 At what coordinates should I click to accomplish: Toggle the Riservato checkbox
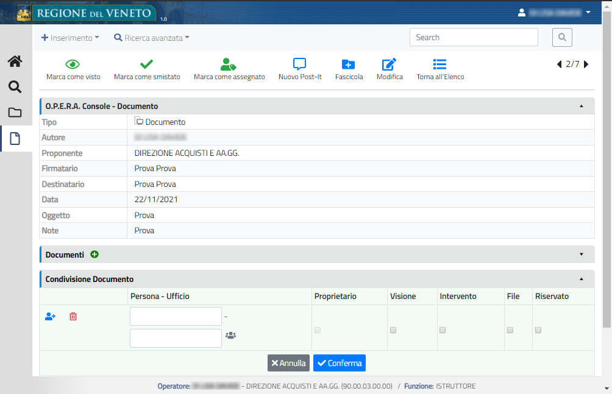point(538,330)
